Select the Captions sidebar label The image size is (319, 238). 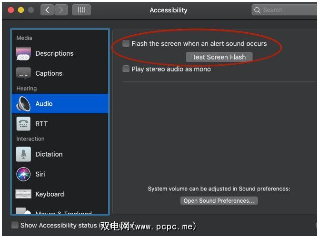point(49,73)
